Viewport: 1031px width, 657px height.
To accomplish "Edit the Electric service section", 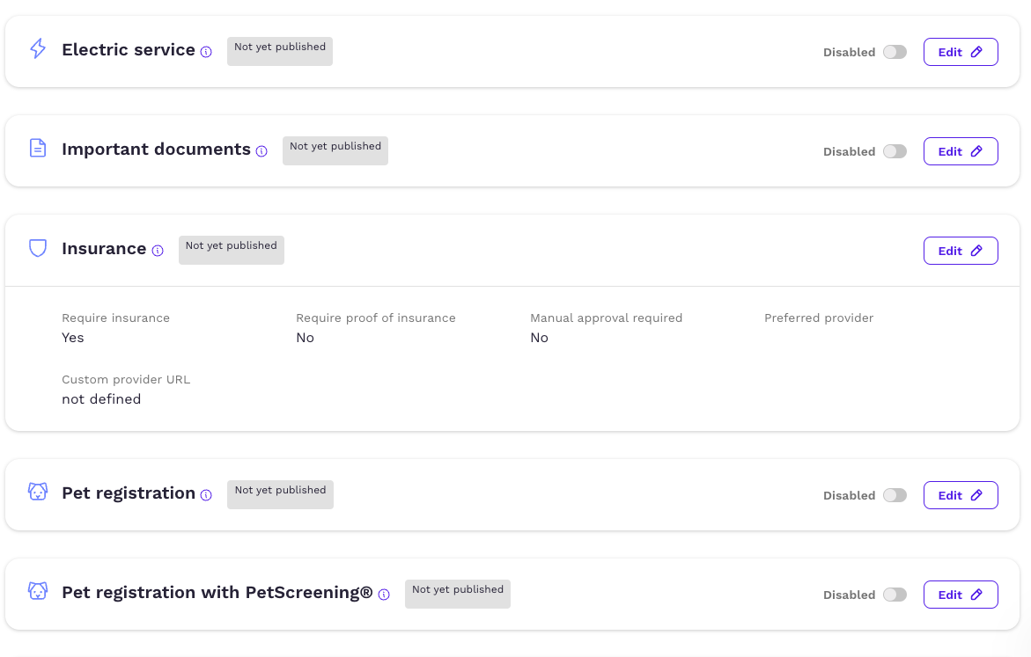I will point(961,52).
